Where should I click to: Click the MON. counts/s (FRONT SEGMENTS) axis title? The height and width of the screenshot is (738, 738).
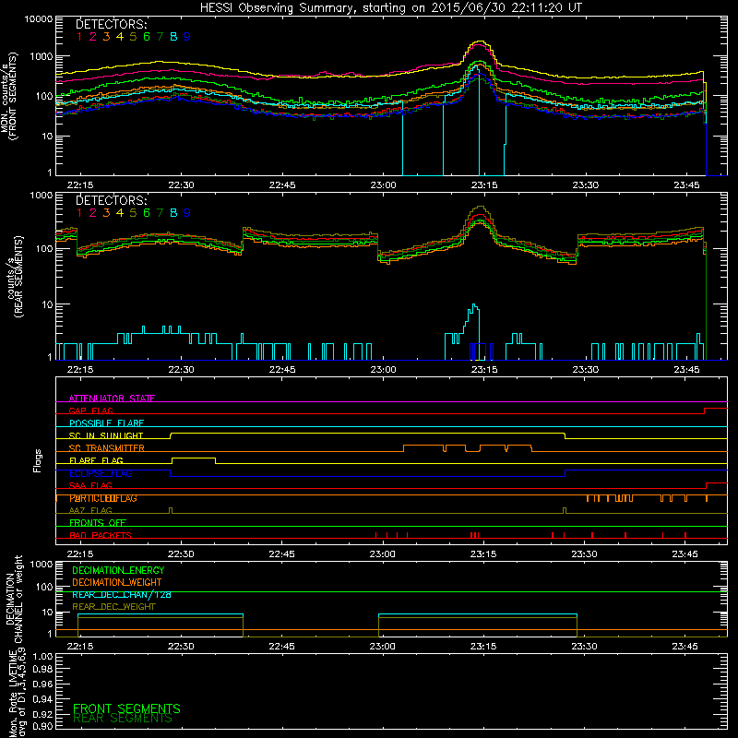(9, 96)
